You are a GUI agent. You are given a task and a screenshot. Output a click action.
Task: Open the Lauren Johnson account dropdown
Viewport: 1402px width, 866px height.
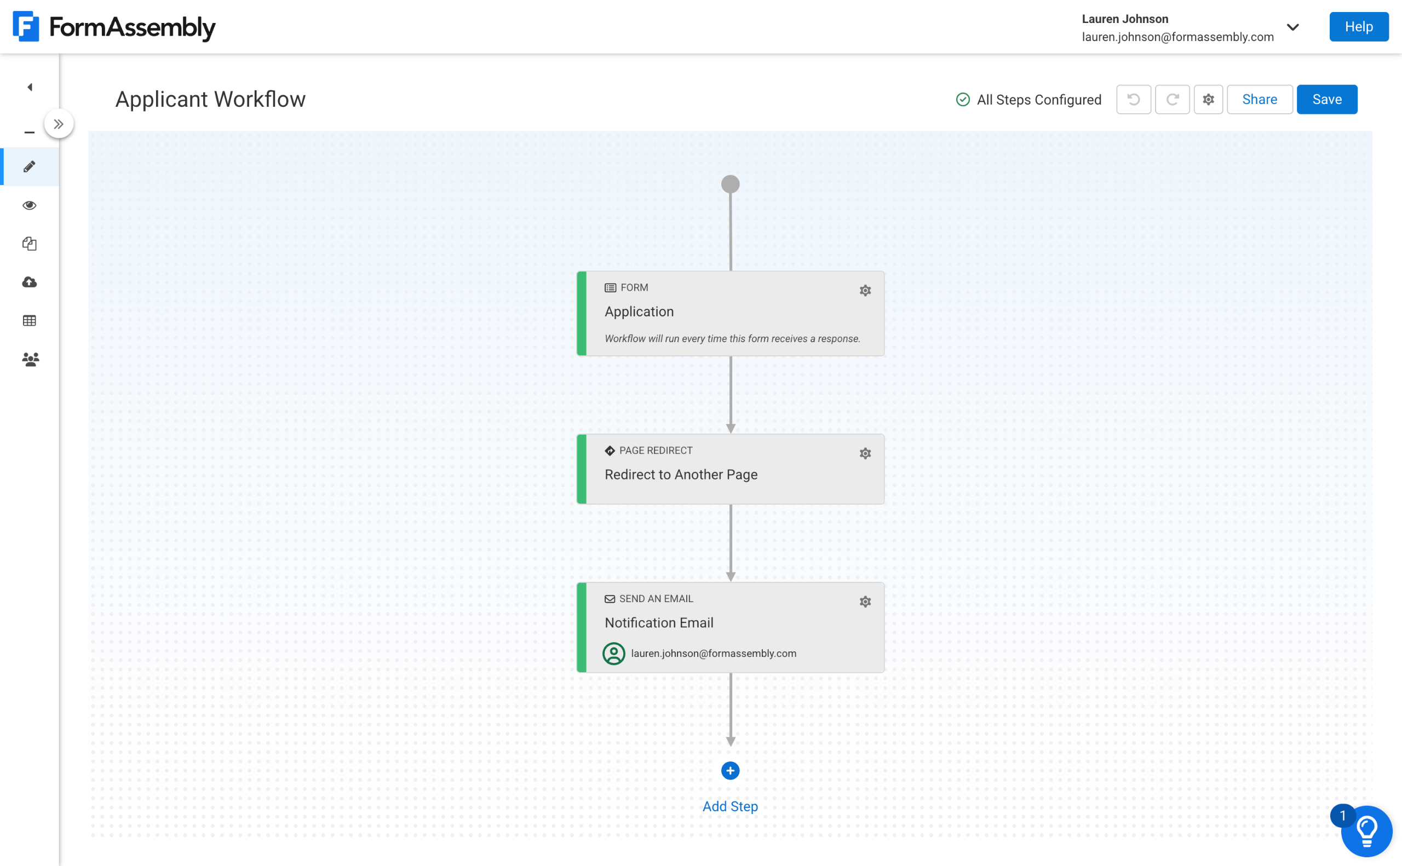1292,27
